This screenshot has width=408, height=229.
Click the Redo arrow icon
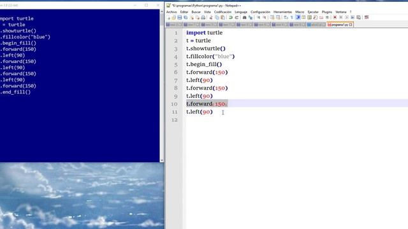(237, 17)
